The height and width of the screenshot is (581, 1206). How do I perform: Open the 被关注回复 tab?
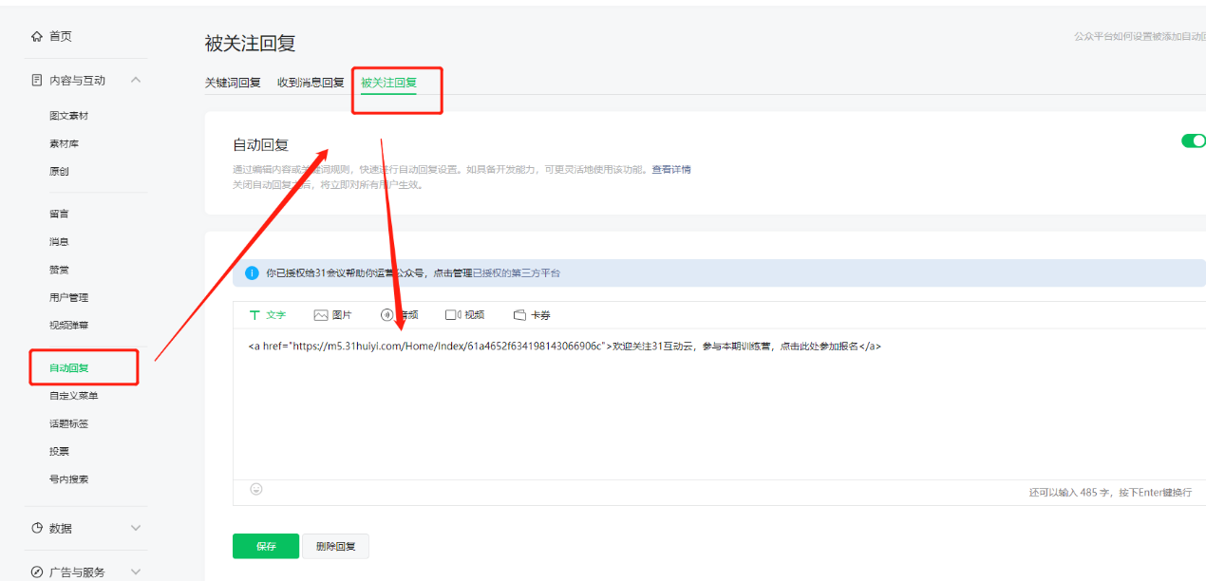pyautogui.click(x=388, y=83)
